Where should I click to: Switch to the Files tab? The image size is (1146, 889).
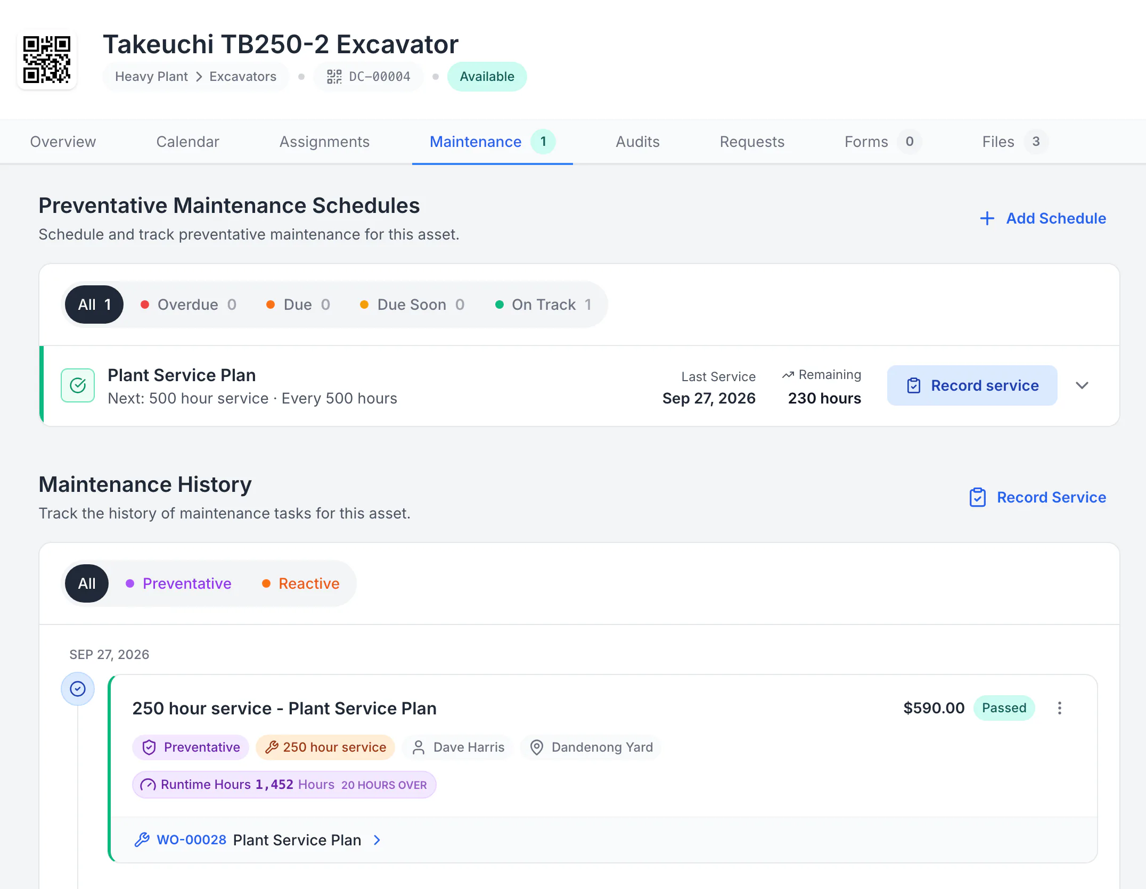click(x=1014, y=142)
